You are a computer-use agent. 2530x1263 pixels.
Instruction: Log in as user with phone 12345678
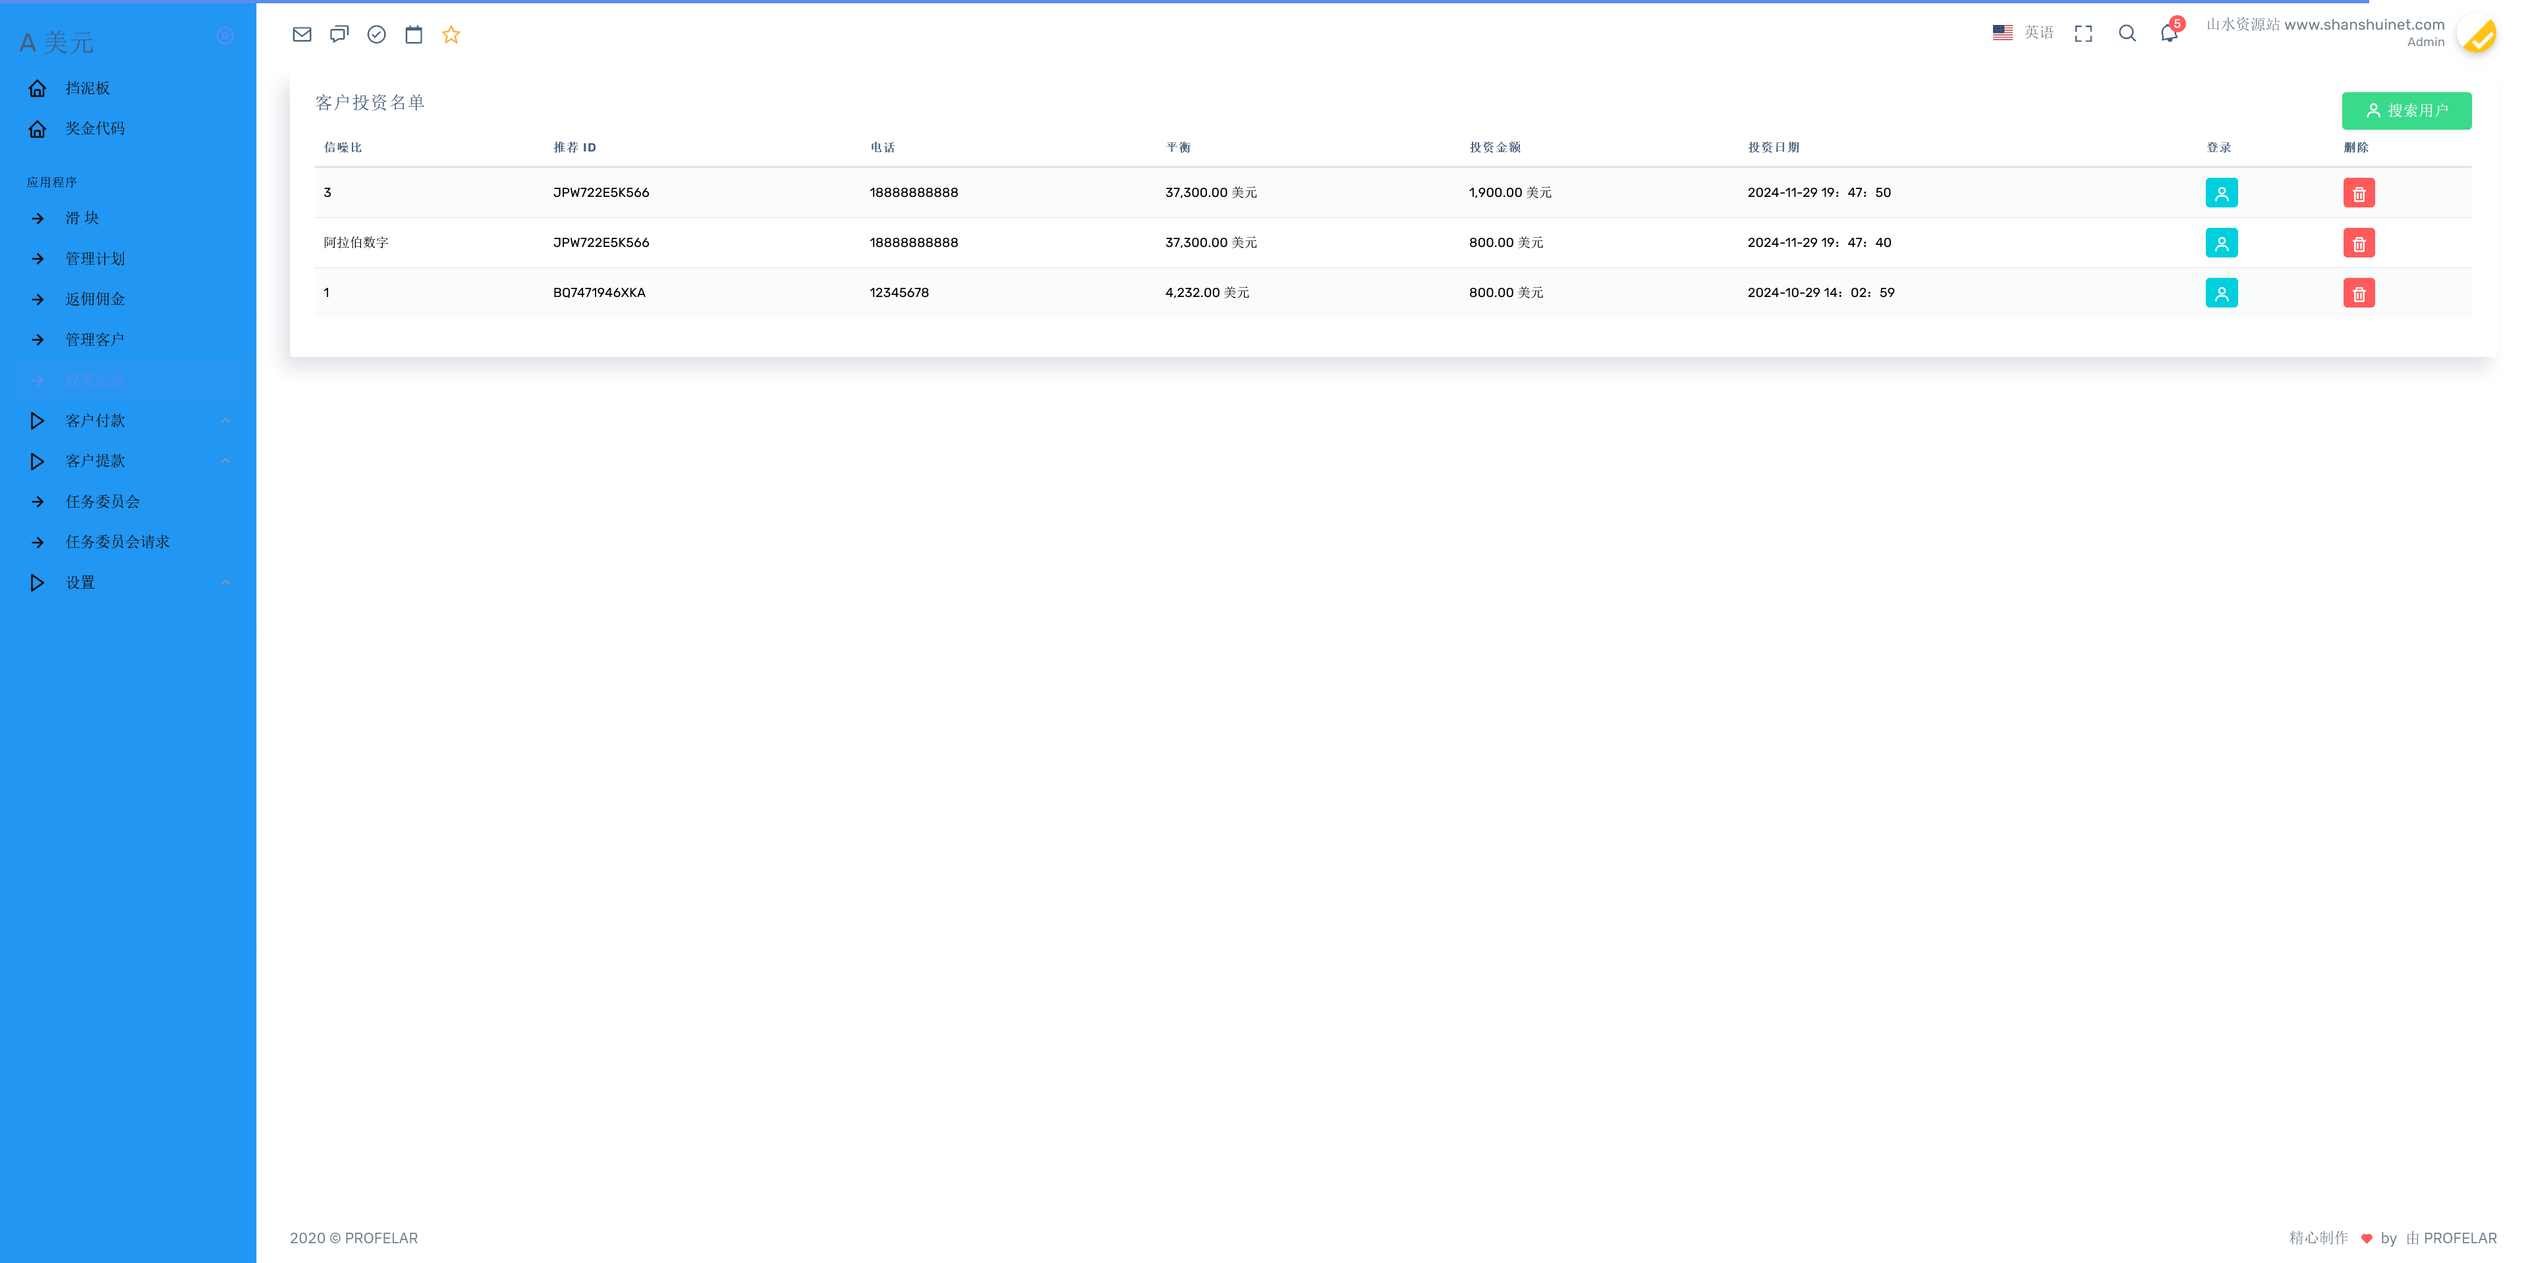click(x=2220, y=294)
